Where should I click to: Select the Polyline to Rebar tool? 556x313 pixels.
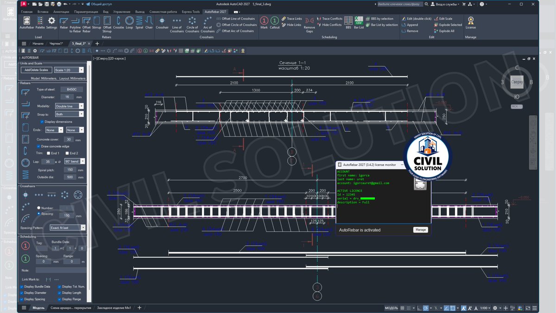point(75,25)
